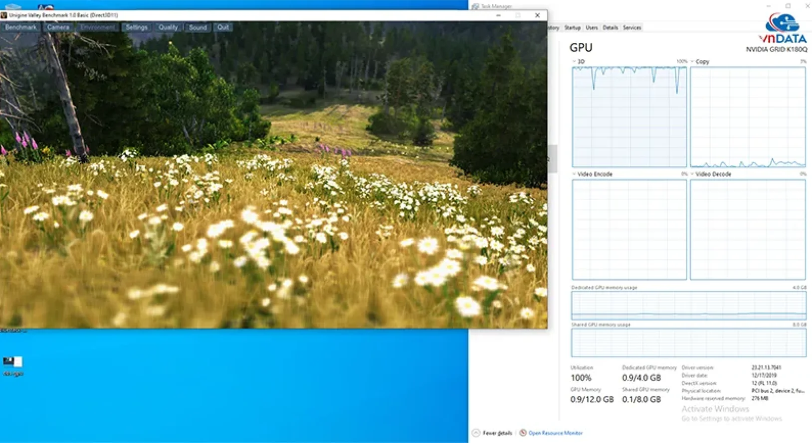Click the Dedicated GPU memory usage graph
This screenshot has height=443, width=812.
689,305
